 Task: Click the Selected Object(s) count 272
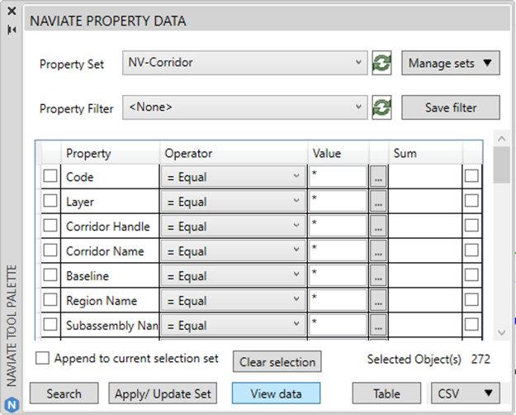click(480, 359)
